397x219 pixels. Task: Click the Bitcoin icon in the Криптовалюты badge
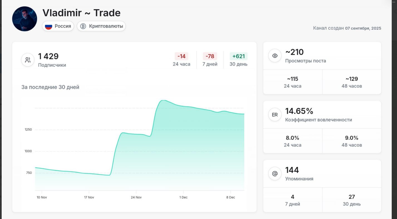pos(82,26)
